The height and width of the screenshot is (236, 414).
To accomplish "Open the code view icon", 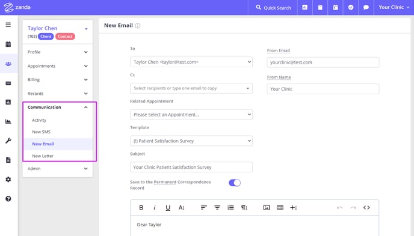I will (x=366, y=208).
